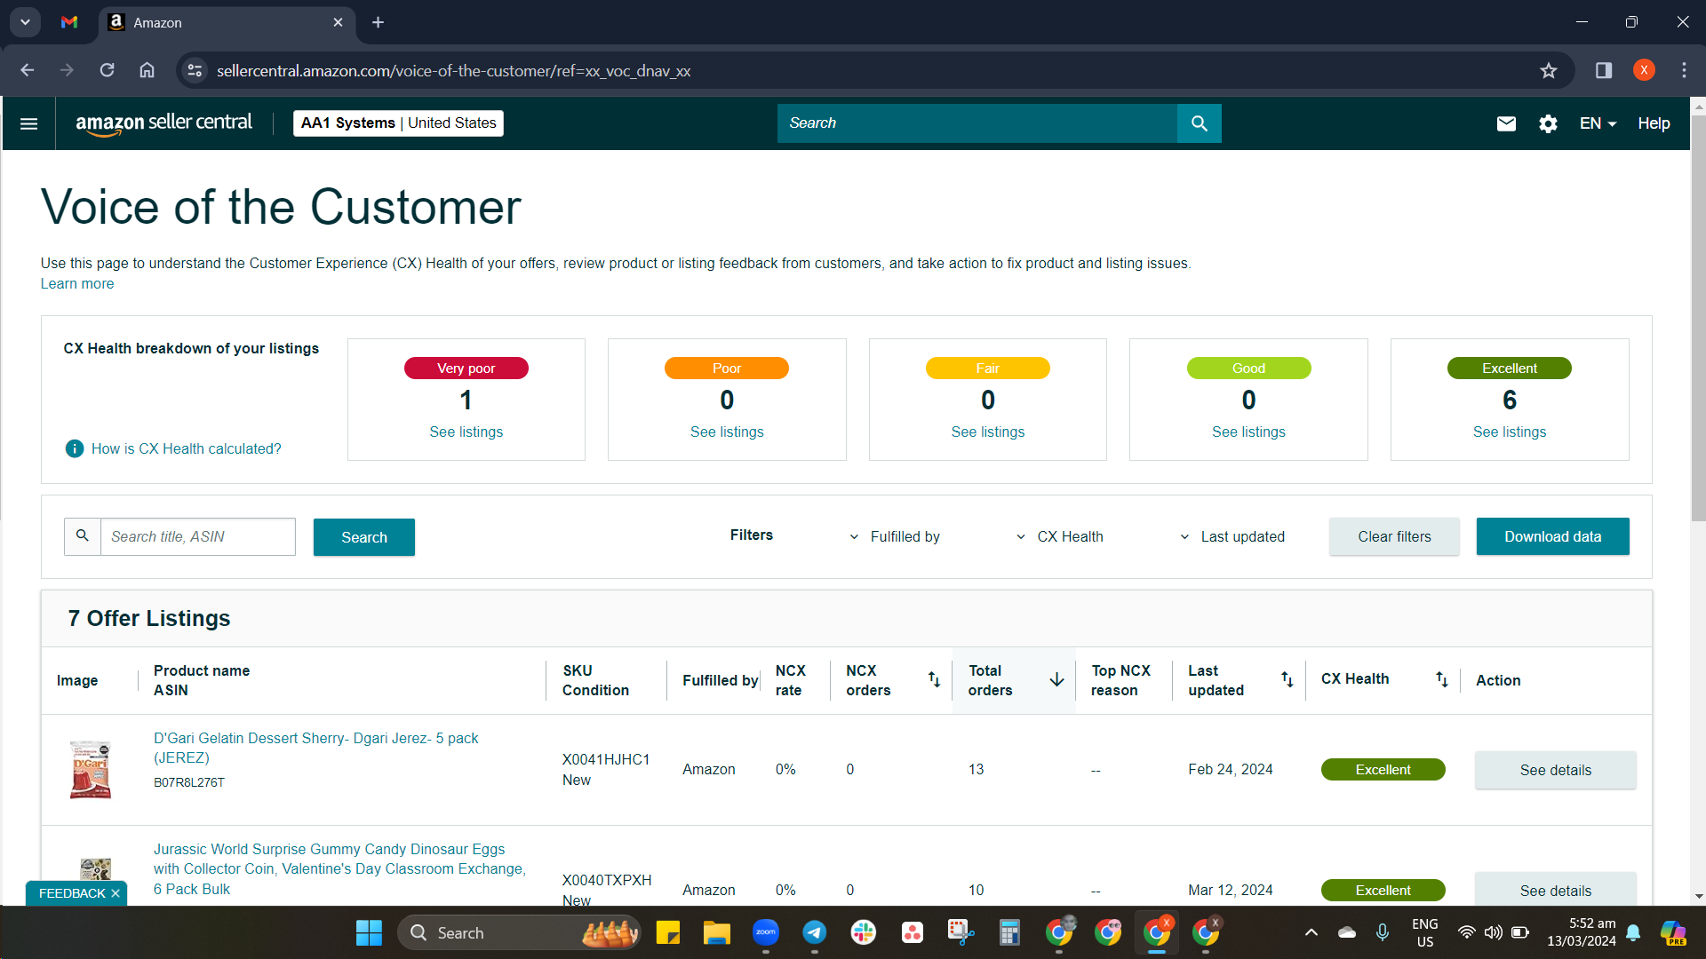
Task: Click the teal Search button
Action: point(364,537)
